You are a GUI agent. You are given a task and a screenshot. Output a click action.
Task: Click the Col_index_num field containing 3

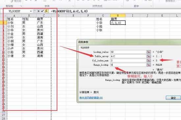tap(128, 61)
